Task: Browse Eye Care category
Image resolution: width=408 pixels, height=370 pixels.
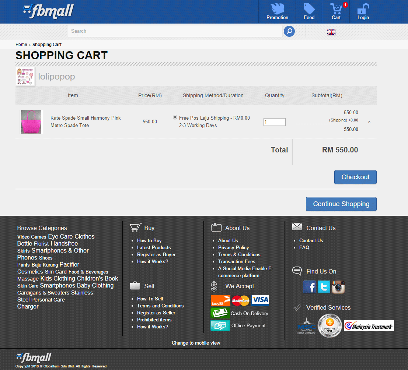Action: point(60,236)
